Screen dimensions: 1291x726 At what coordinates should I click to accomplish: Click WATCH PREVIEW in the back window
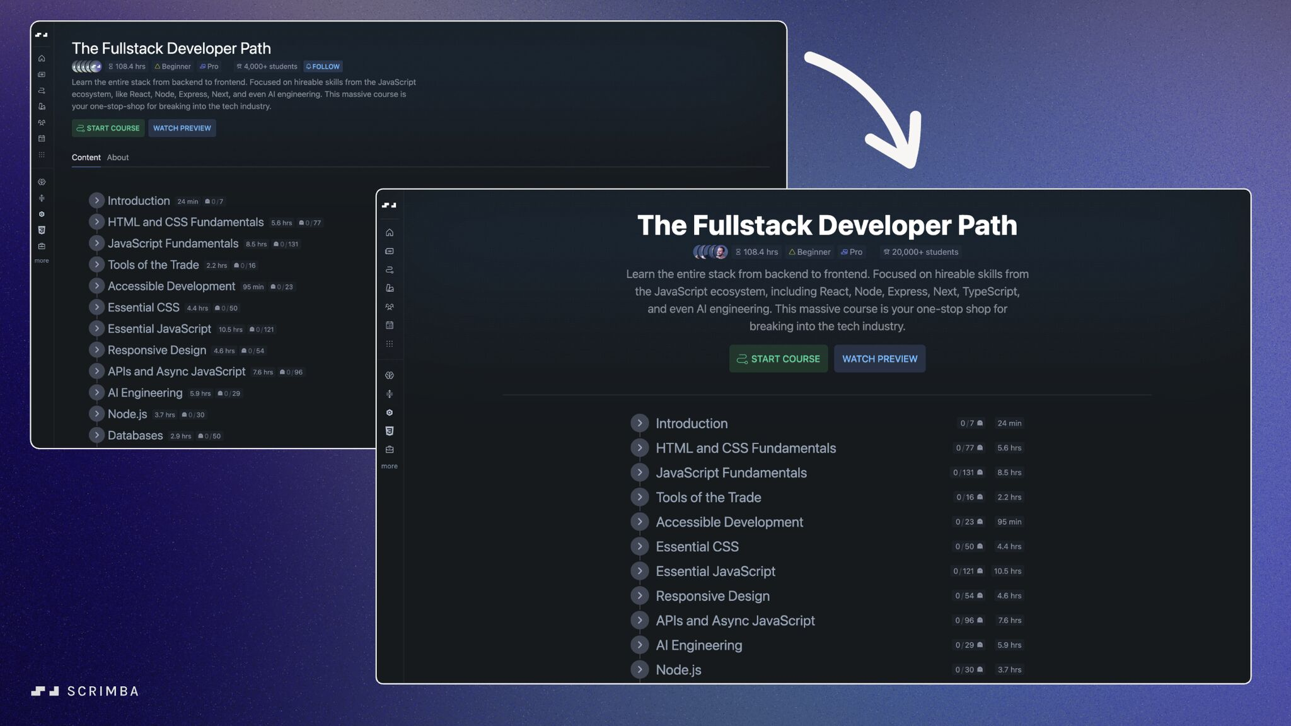pyautogui.click(x=182, y=128)
